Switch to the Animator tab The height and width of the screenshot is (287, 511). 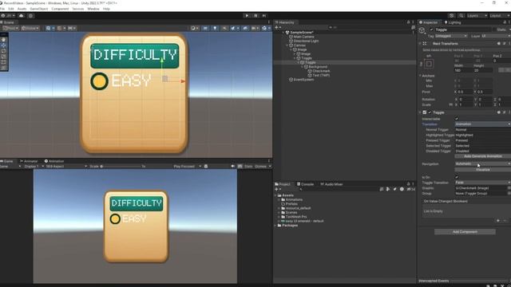(x=29, y=161)
